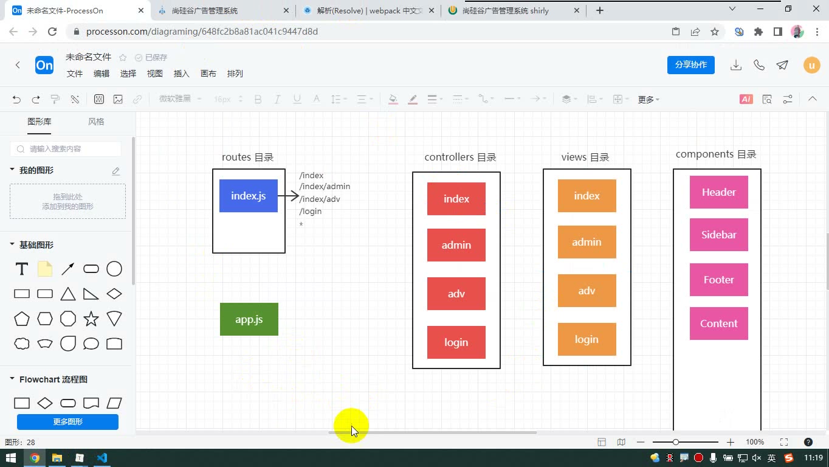Select the format painter icon

tap(55, 99)
